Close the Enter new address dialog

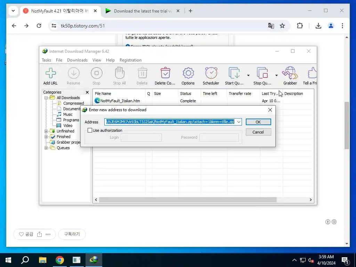point(270,110)
